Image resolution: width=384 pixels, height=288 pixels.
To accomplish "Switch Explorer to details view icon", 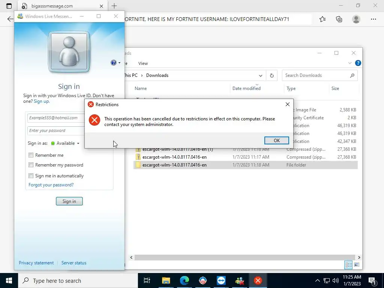I will [x=348, y=265].
